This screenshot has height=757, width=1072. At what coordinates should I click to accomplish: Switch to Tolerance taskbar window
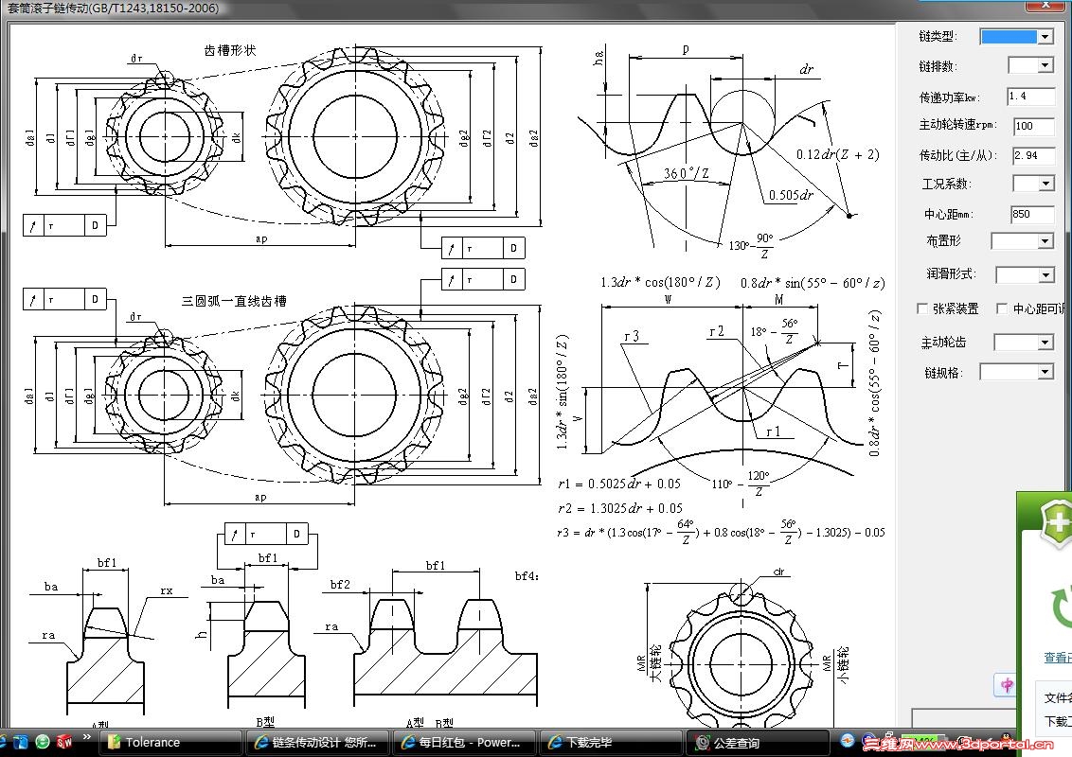tap(170, 743)
